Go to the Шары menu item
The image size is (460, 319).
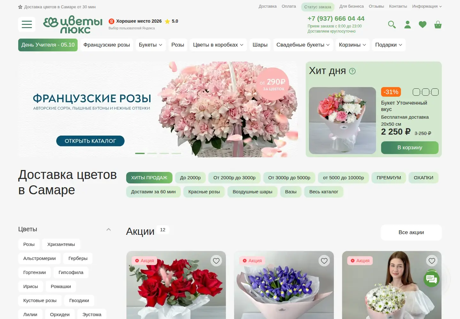(260, 45)
